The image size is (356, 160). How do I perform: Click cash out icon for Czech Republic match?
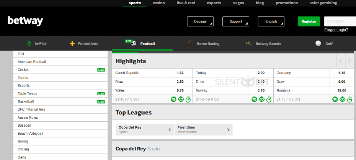click(181, 99)
